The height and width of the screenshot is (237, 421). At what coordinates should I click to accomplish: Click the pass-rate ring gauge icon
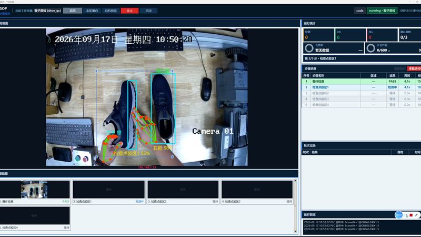coord(309,48)
